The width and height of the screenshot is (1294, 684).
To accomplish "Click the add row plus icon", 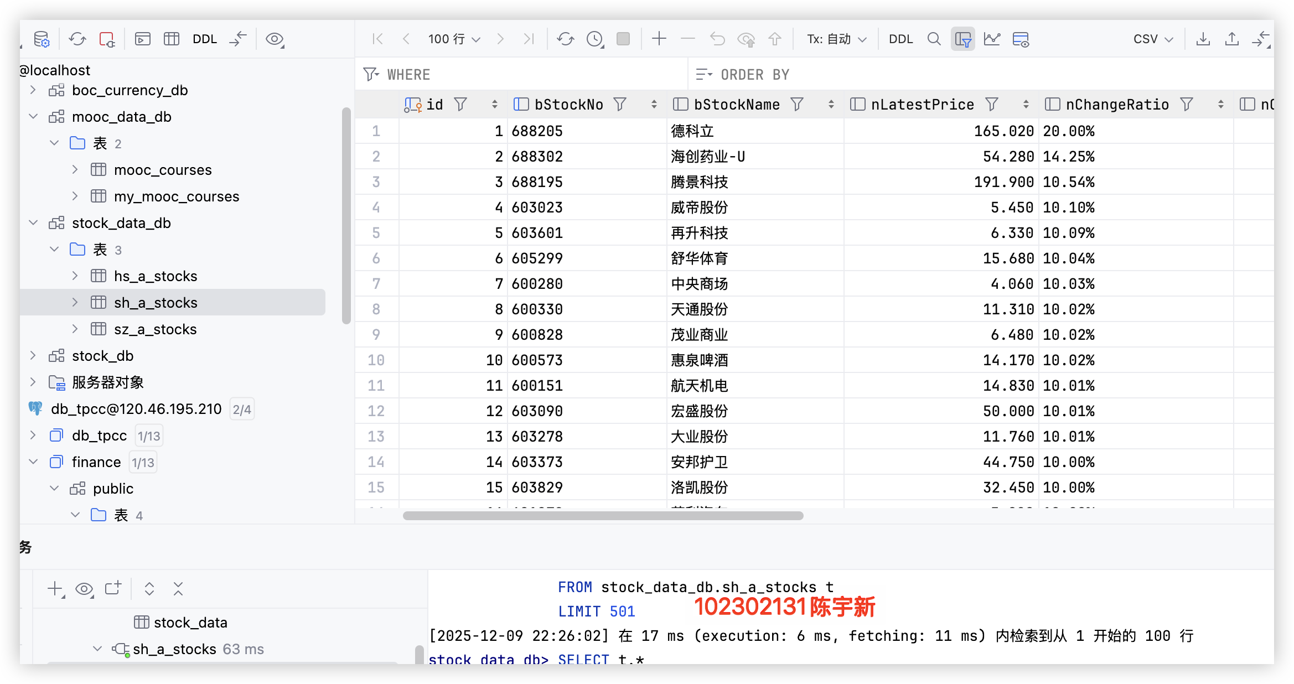I will tap(659, 39).
